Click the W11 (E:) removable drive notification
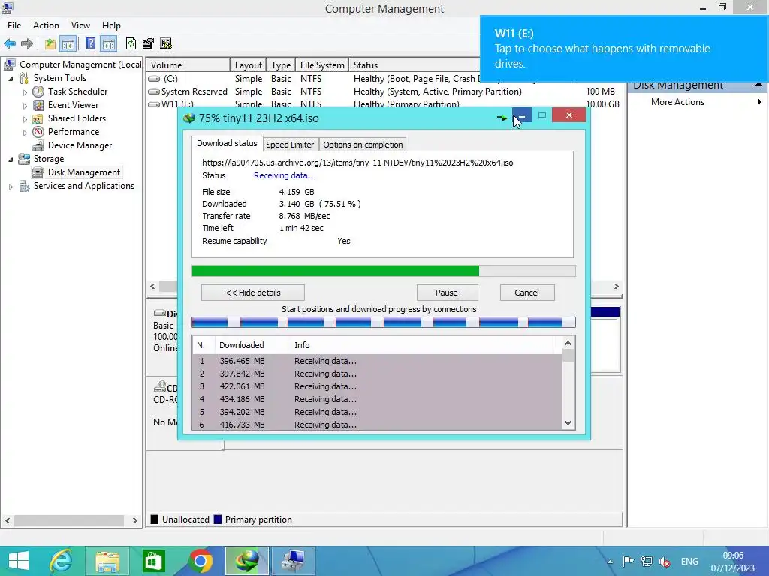 click(624, 49)
